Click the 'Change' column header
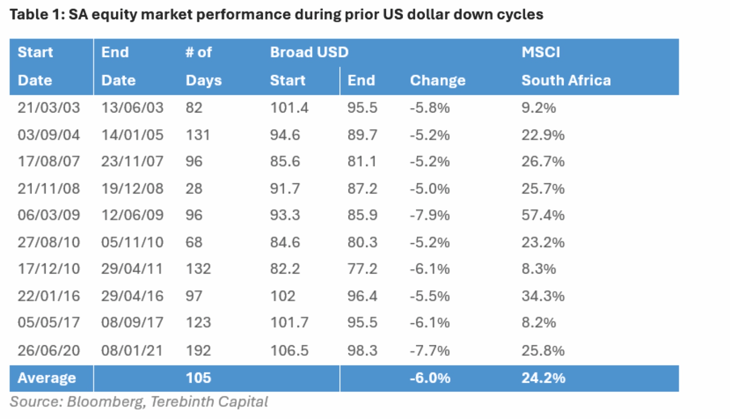Screen dimensions: 730x419 click(x=437, y=80)
